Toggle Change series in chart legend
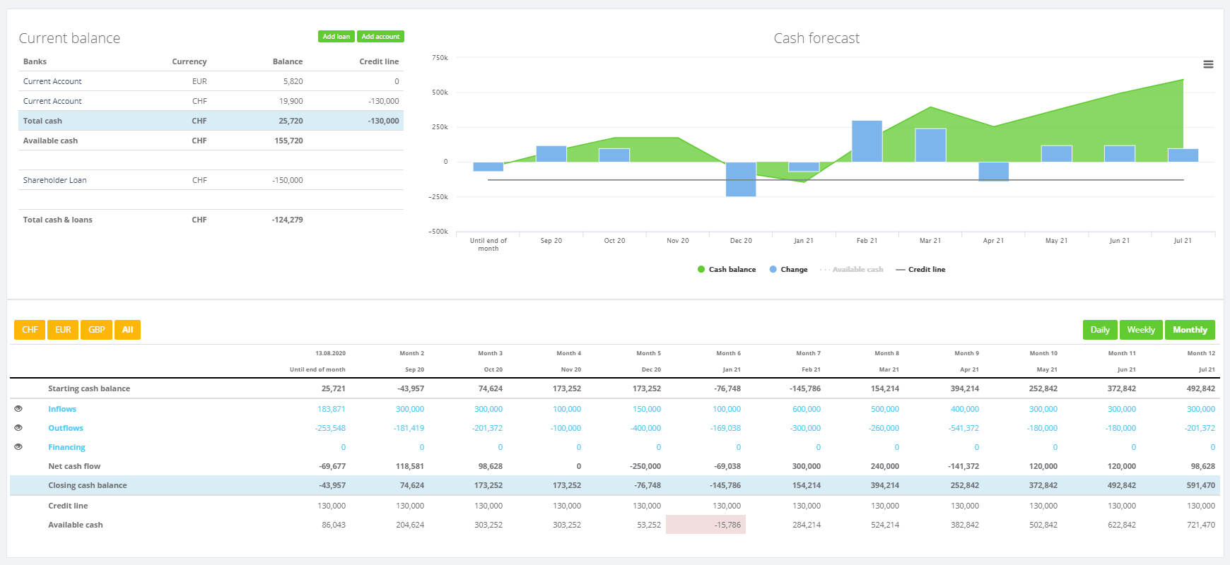 point(788,270)
